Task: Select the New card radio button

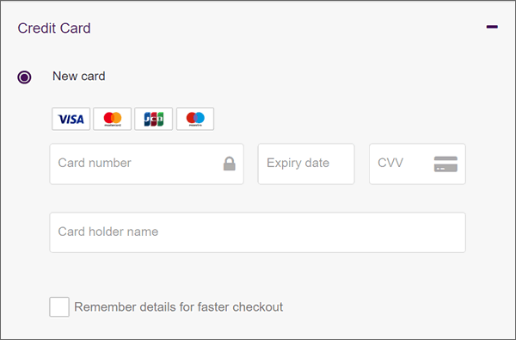Action: [24, 77]
